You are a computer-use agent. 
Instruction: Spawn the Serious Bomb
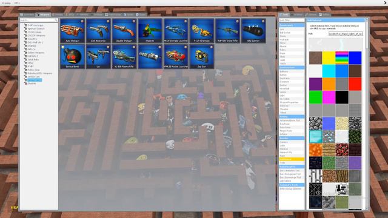click(x=73, y=56)
